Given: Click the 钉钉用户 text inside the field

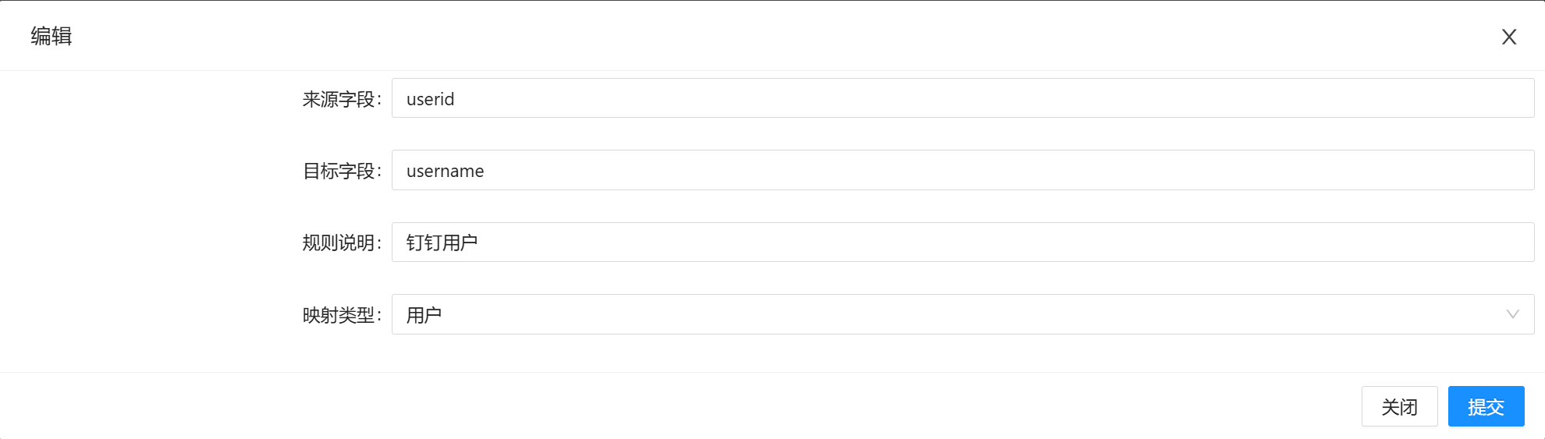Looking at the screenshot, I should pyautogui.click(x=442, y=243).
